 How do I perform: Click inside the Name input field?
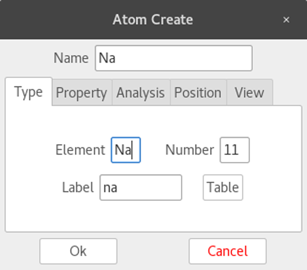coord(173,58)
